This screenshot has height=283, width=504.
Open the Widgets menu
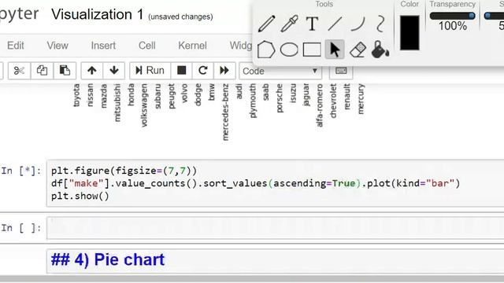(241, 46)
